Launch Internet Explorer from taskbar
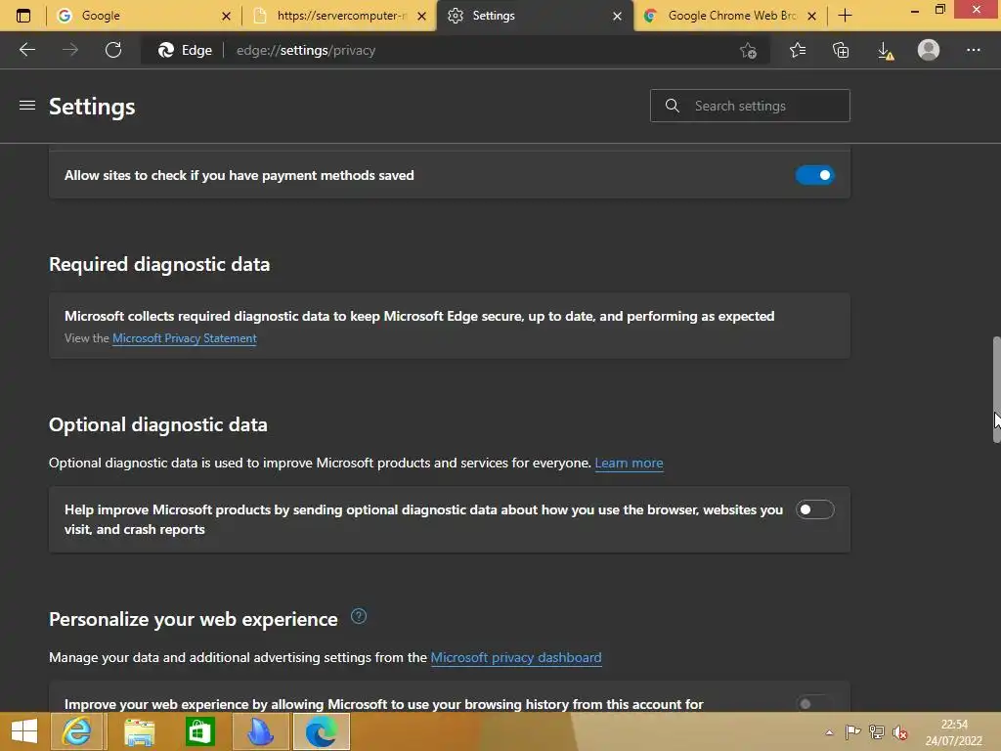 point(76,731)
